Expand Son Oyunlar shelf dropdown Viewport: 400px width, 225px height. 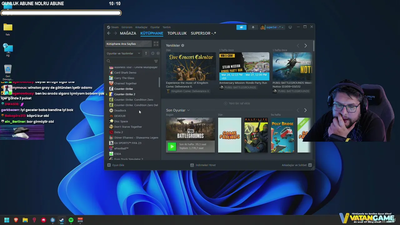[188, 110]
